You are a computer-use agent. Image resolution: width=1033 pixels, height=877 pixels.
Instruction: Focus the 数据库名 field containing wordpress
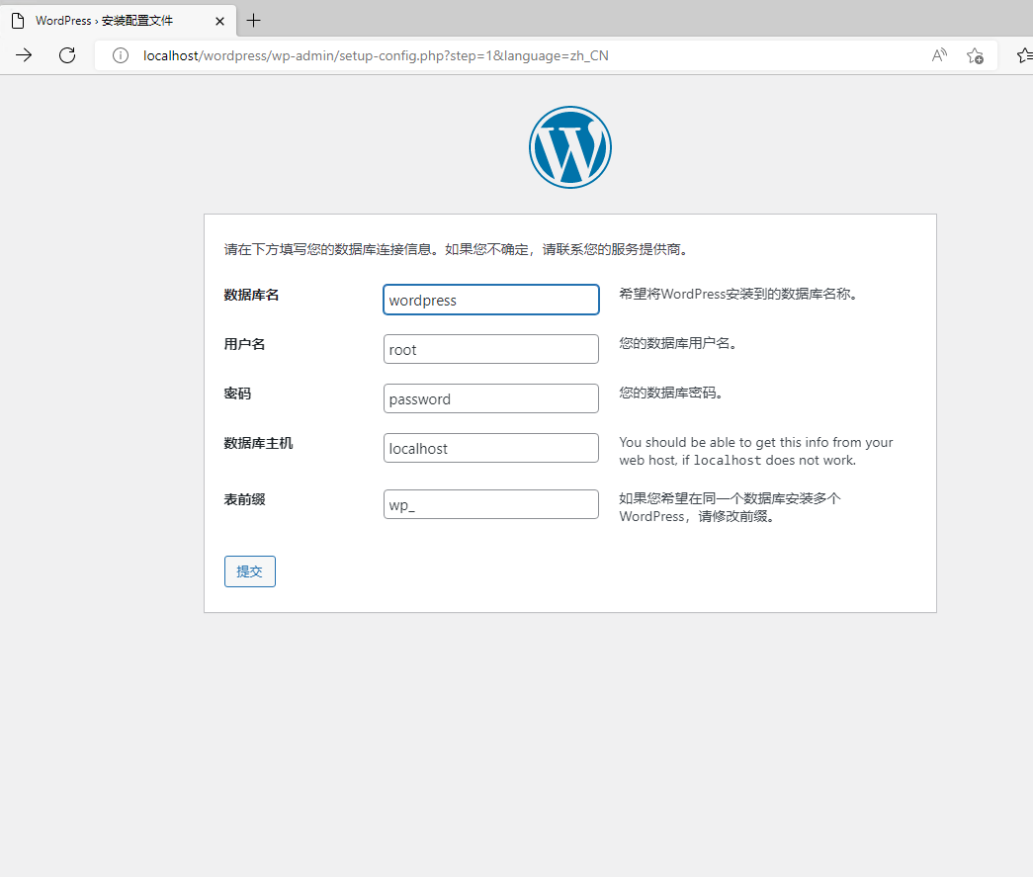[491, 300]
